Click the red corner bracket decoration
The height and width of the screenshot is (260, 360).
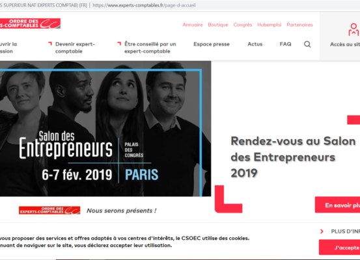click(228, 199)
